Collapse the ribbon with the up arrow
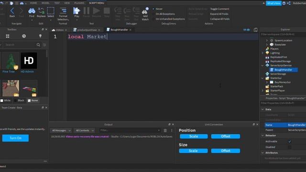 263,3
